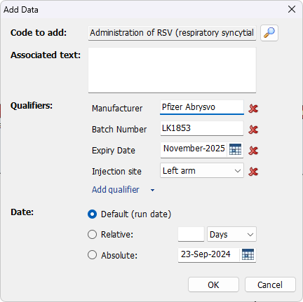This screenshot has height=302, width=303.
Task: Open the Days unit dropdown
Action: coord(231,234)
